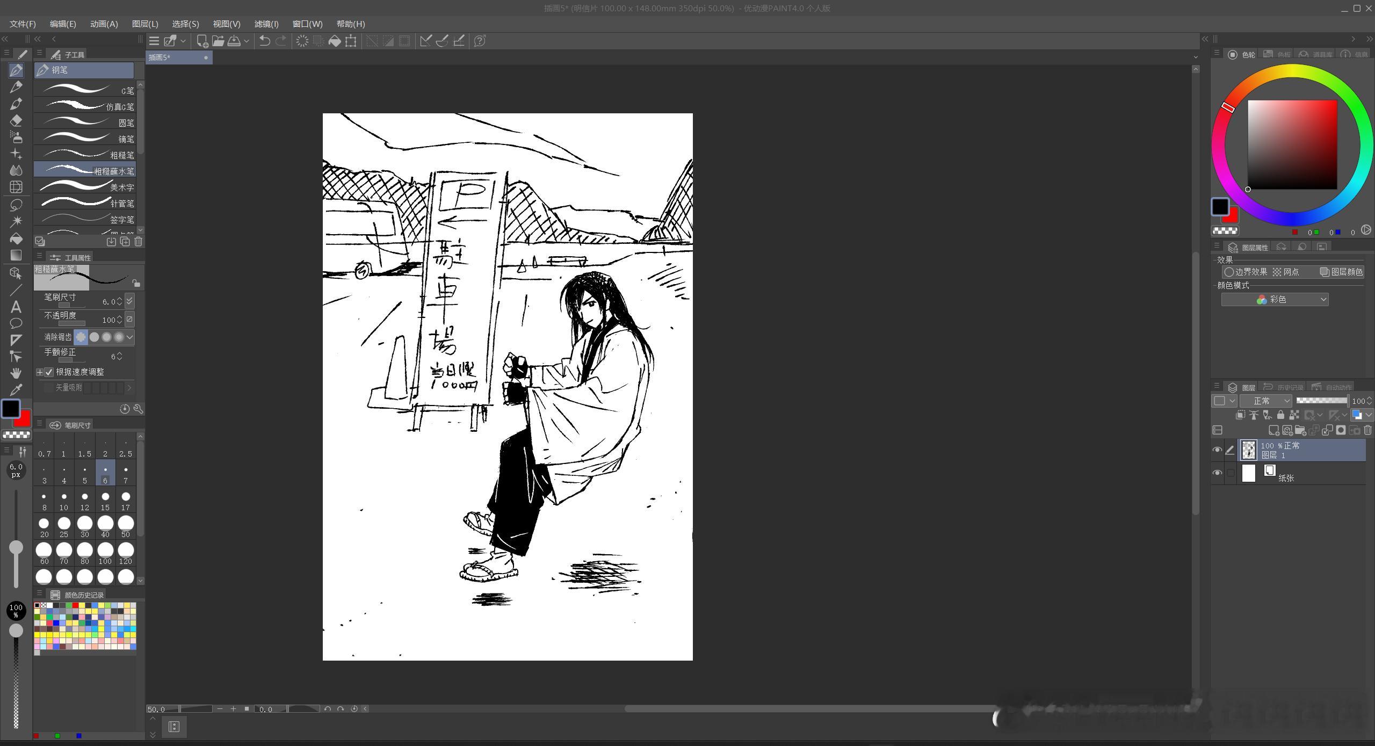Click the duplicate sub tool icon
The width and height of the screenshot is (1375, 746).
pyautogui.click(x=125, y=242)
